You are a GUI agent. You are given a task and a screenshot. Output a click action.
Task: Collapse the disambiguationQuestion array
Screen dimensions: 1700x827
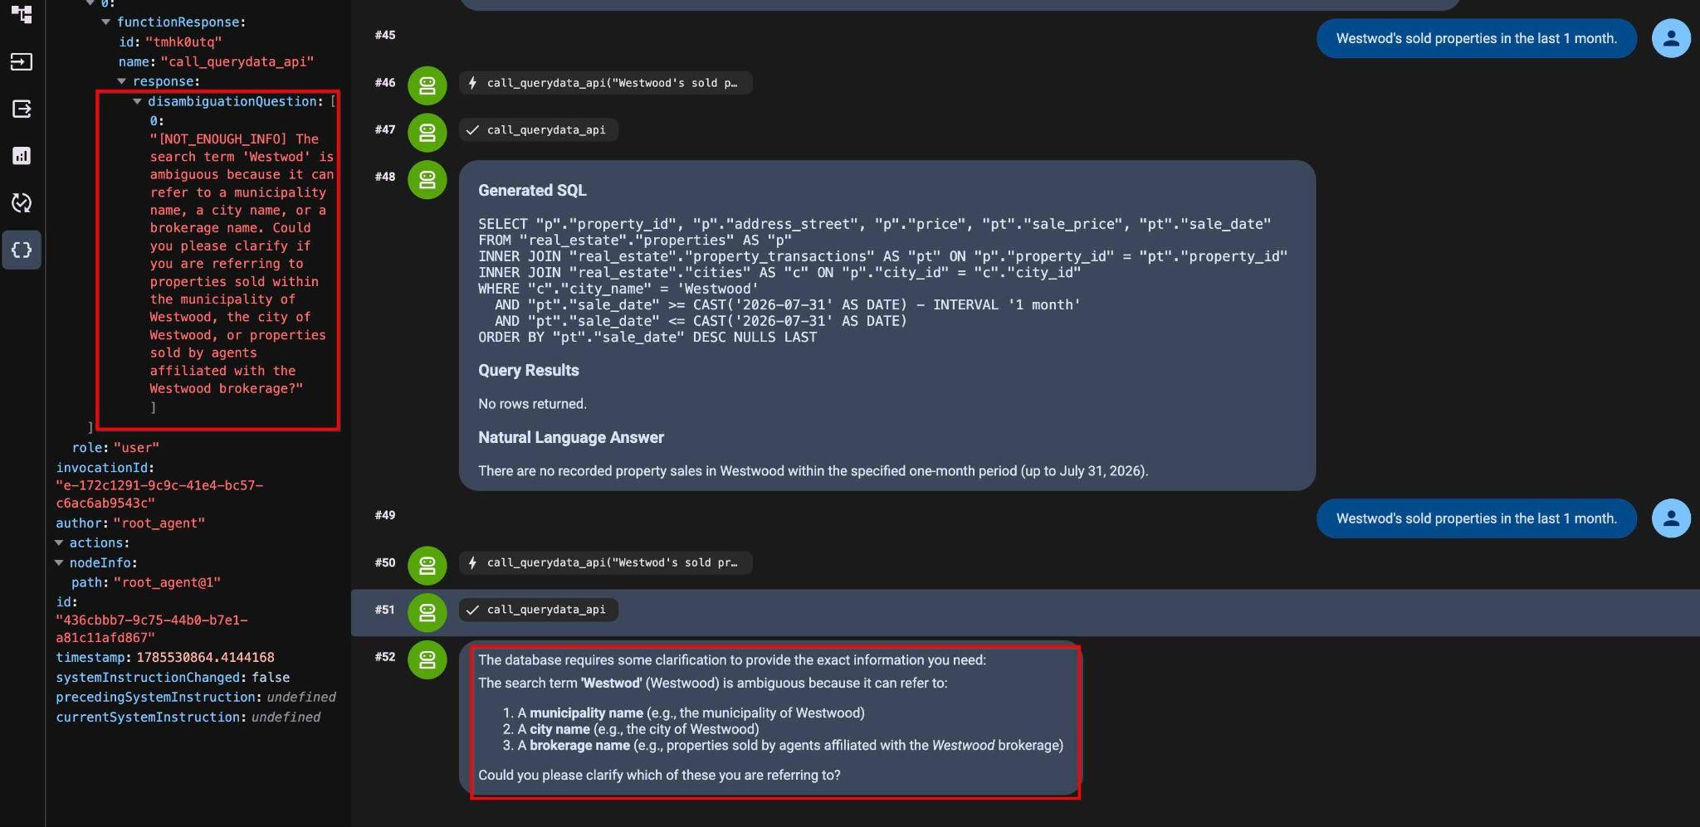pos(137,101)
